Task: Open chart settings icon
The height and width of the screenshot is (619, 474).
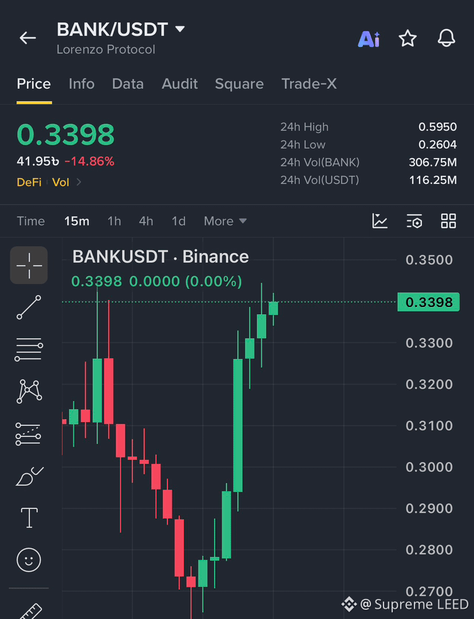Action: pos(414,221)
